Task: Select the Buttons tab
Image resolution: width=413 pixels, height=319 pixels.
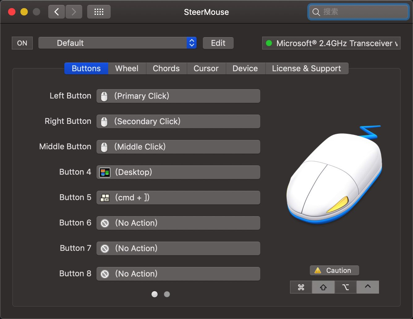Action: point(86,68)
